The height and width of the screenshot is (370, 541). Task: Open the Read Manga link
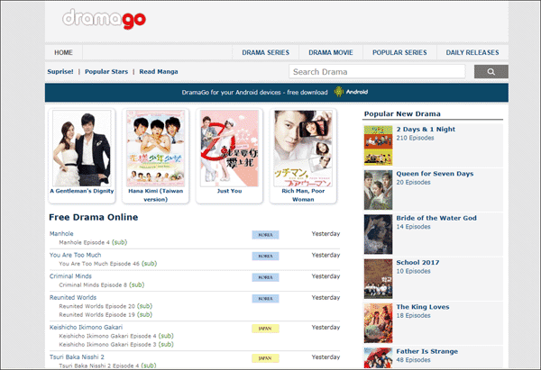[x=159, y=72]
